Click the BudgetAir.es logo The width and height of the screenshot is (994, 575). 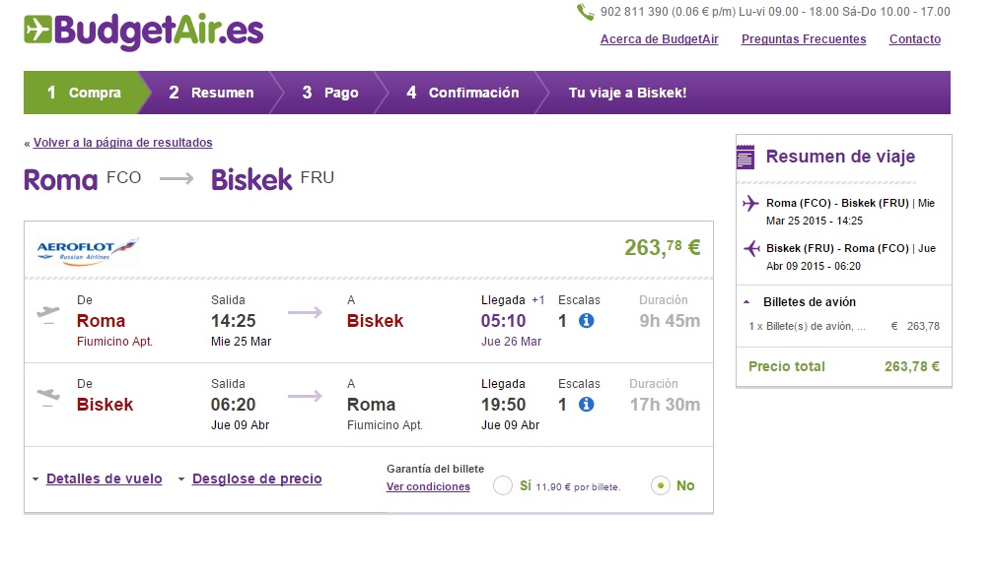pyautogui.click(x=144, y=31)
